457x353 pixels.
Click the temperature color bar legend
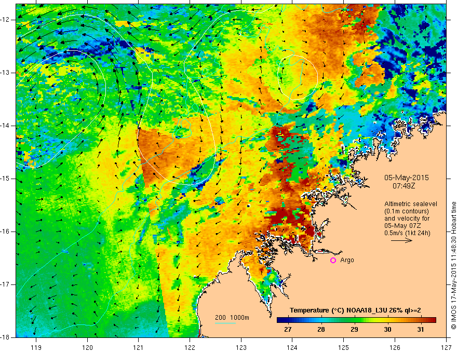[356, 320]
